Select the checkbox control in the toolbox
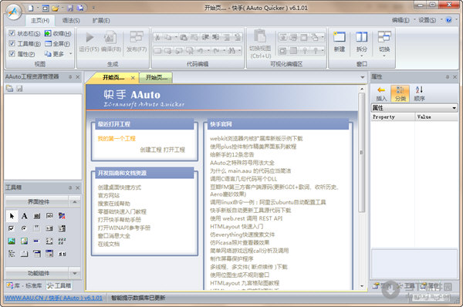463x307 pixels. pyautogui.click(x=12, y=228)
